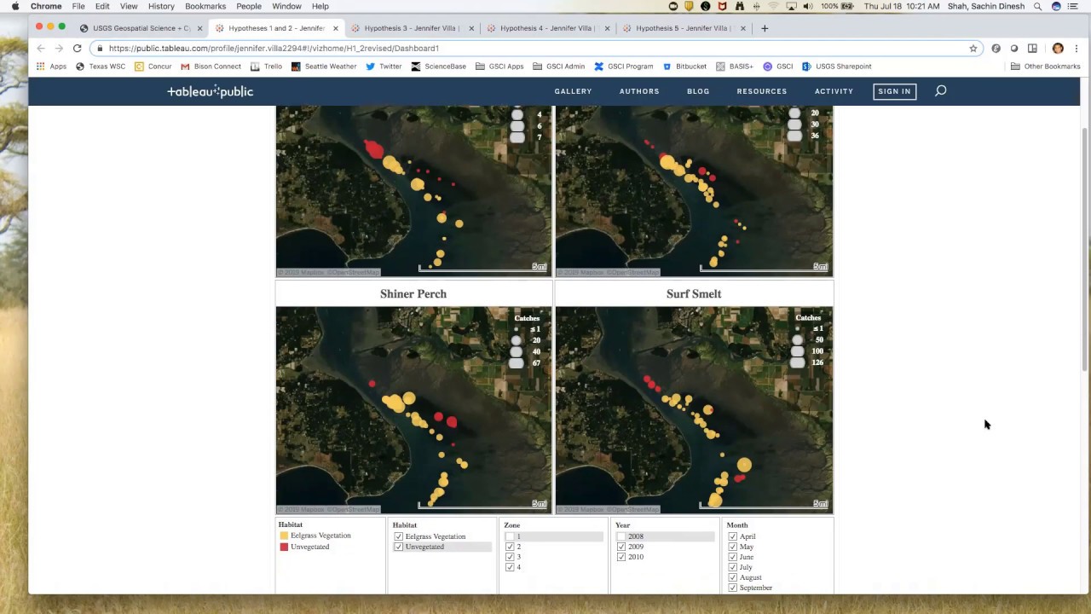Uncheck Zone 3 checkbox

[510, 557]
